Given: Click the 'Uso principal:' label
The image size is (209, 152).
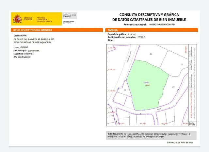Looking at the screenshot, I should tap(20, 51).
